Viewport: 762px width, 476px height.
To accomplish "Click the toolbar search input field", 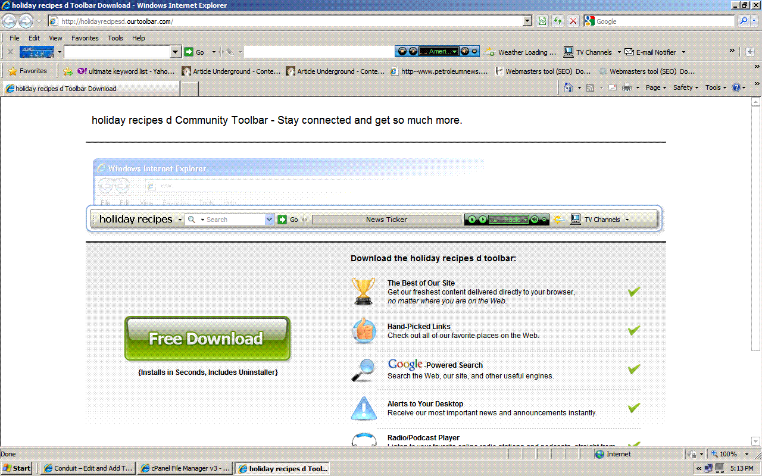I will (117, 52).
